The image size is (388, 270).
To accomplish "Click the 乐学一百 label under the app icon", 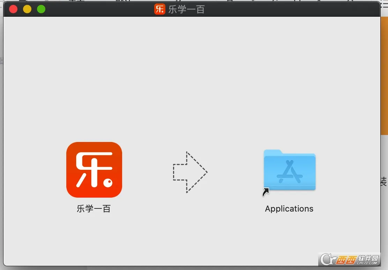I will pos(94,209).
